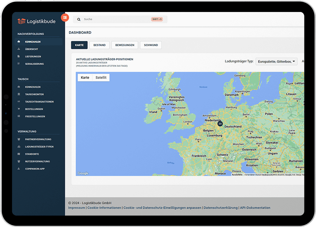Switch to the Bestand tab
316x227 pixels.
(x=99, y=45)
